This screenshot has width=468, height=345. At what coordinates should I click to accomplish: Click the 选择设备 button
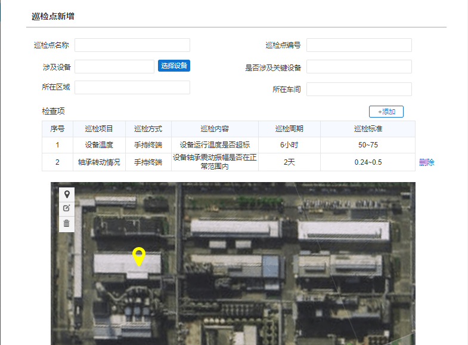tap(174, 66)
